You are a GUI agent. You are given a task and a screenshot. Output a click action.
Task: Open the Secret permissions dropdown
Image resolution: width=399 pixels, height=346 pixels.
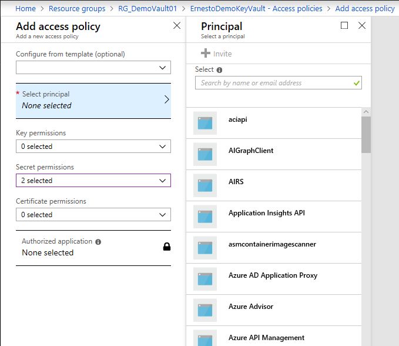click(93, 181)
